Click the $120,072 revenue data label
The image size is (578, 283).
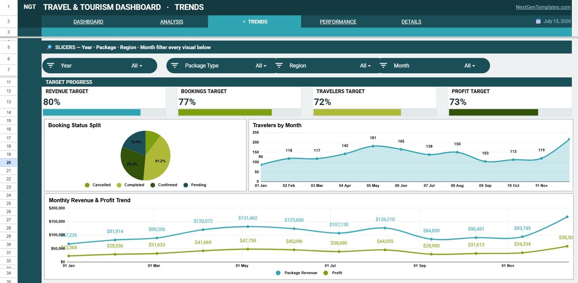pos(203,221)
